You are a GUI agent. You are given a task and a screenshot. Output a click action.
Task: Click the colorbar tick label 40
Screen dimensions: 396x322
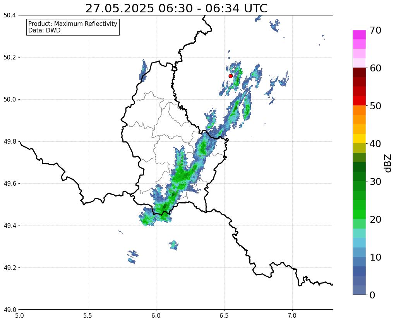[375, 144]
